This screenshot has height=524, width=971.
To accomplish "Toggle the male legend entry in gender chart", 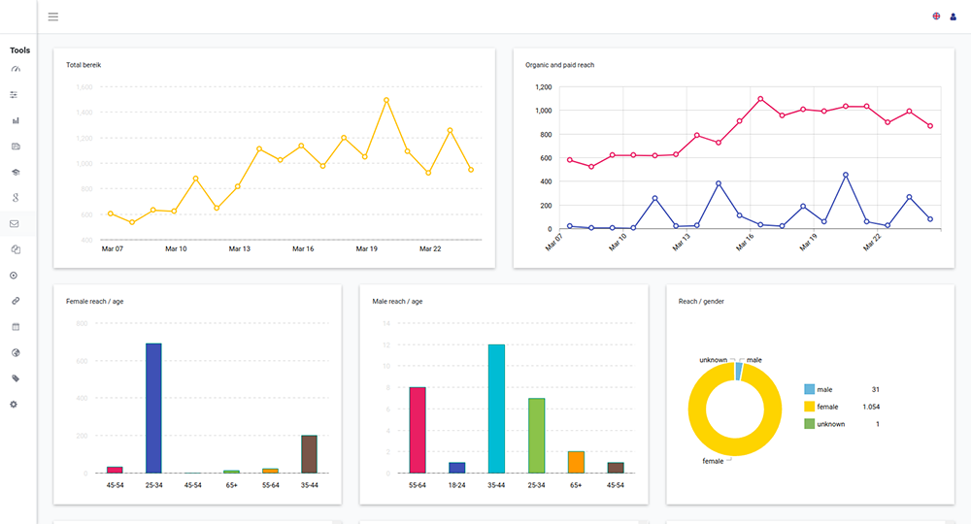I will 825,389.
